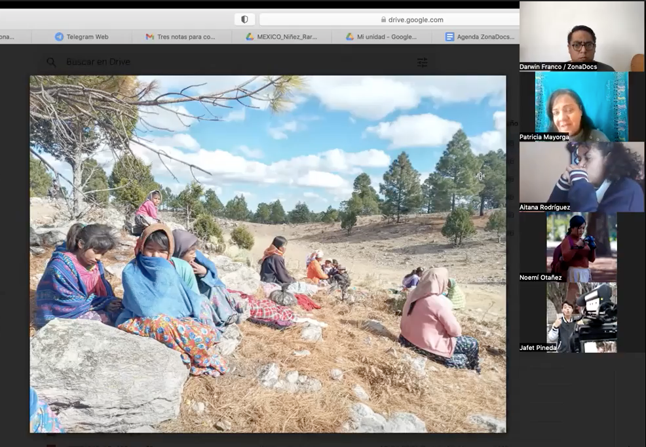
Task: Click the previewed photo of seated women
Action: pos(267,254)
